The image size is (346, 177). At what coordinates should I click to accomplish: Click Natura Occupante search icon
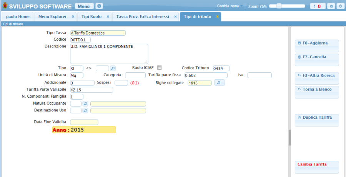pyautogui.click(x=85, y=103)
